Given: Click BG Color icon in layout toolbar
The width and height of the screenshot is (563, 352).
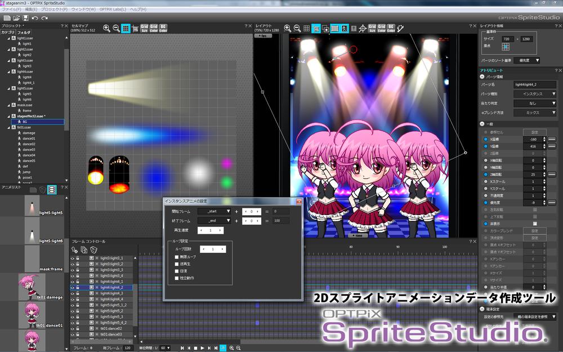Looking at the screenshot, I should coord(391,28).
